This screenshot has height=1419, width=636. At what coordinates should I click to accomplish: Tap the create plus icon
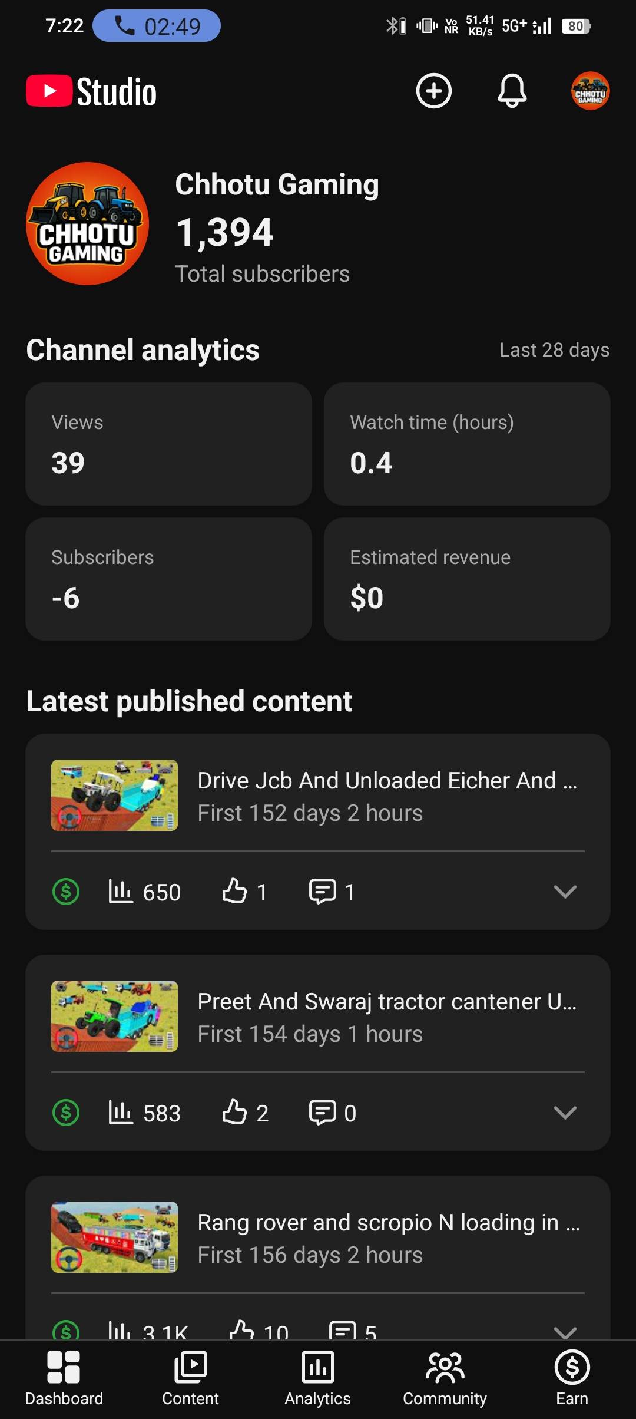[434, 91]
